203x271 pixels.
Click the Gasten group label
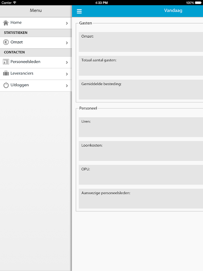(x=86, y=23)
